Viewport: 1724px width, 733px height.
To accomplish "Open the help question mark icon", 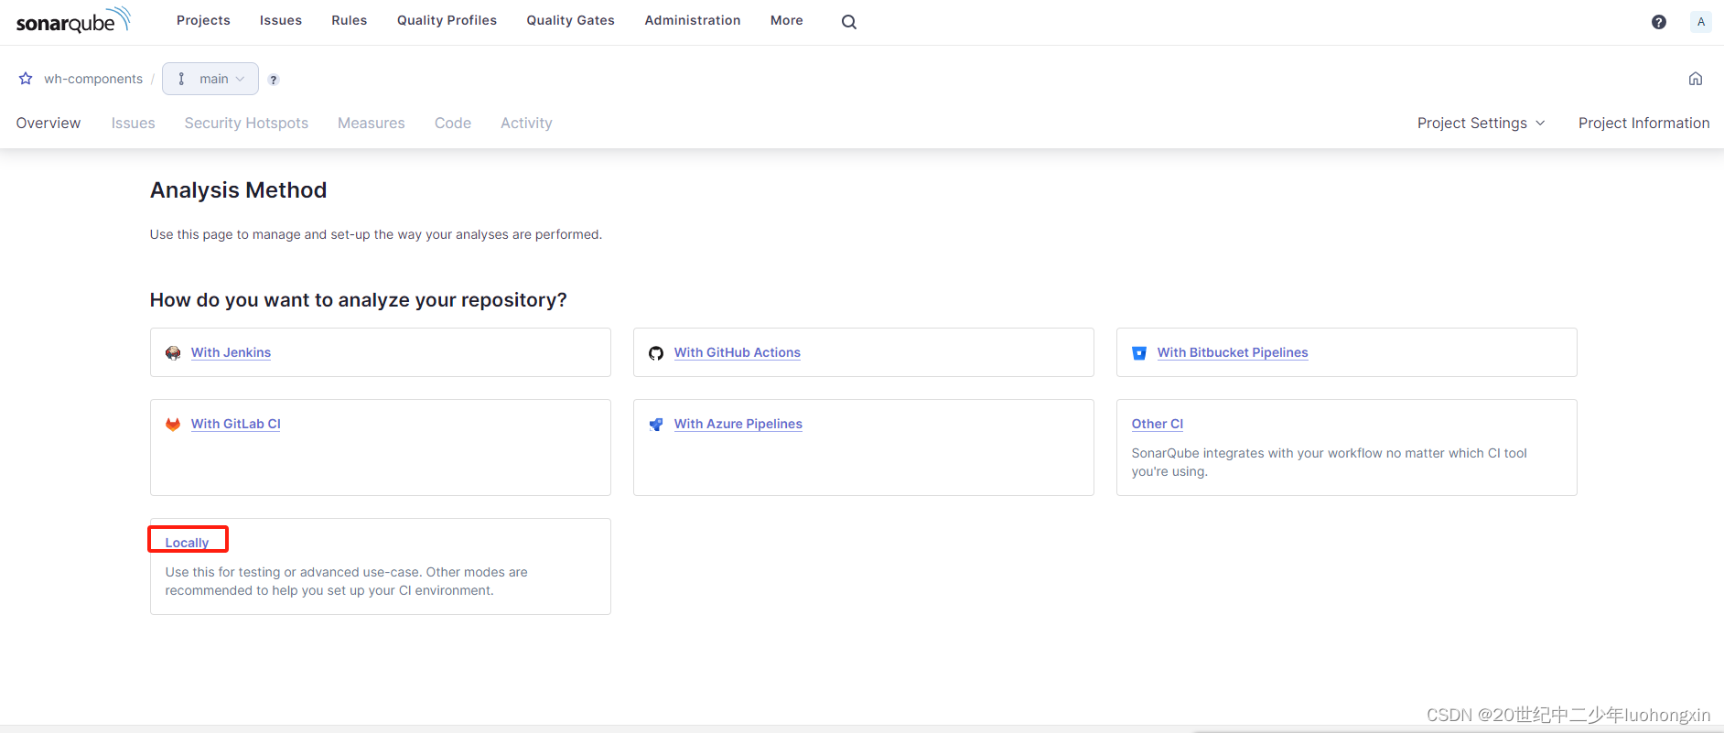I will pos(1659,22).
